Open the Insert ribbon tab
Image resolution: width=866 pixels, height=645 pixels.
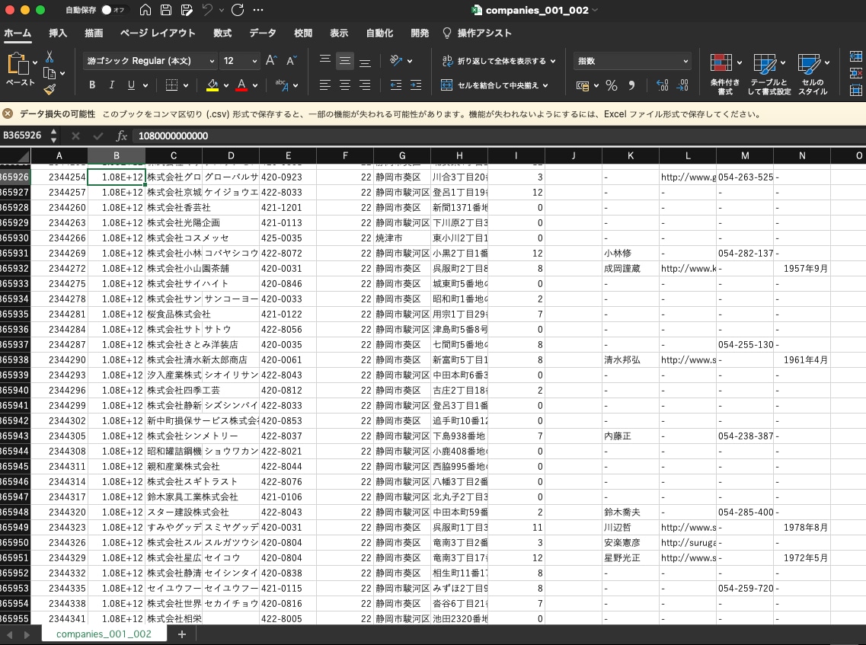(58, 34)
